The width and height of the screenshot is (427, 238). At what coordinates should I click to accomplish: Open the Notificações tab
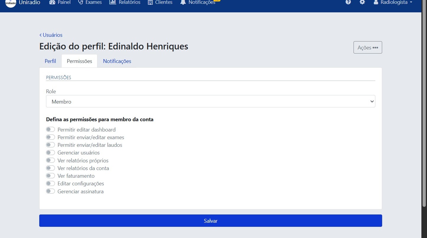point(117,61)
